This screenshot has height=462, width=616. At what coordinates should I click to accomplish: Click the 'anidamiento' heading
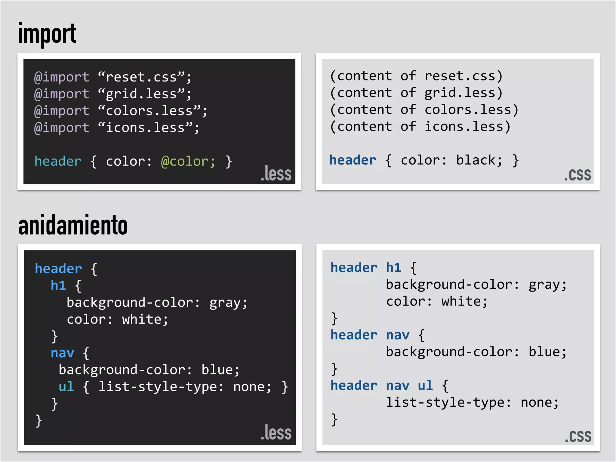tap(73, 225)
